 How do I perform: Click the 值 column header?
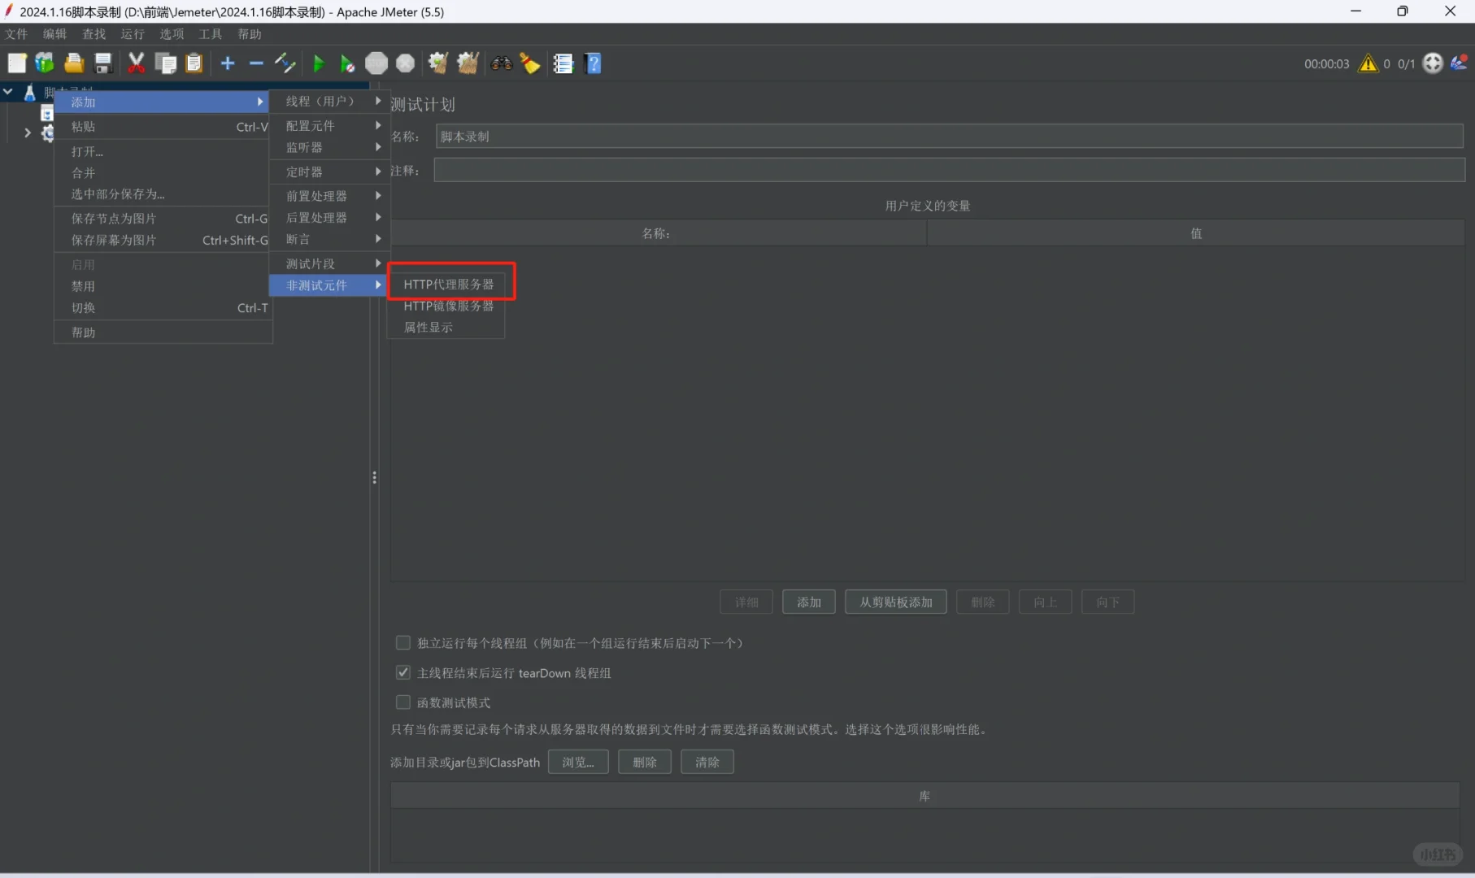[x=1195, y=233]
